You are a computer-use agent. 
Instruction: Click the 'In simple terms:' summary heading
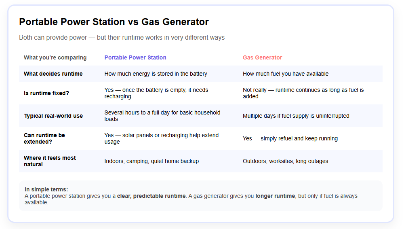coord(46,189)
